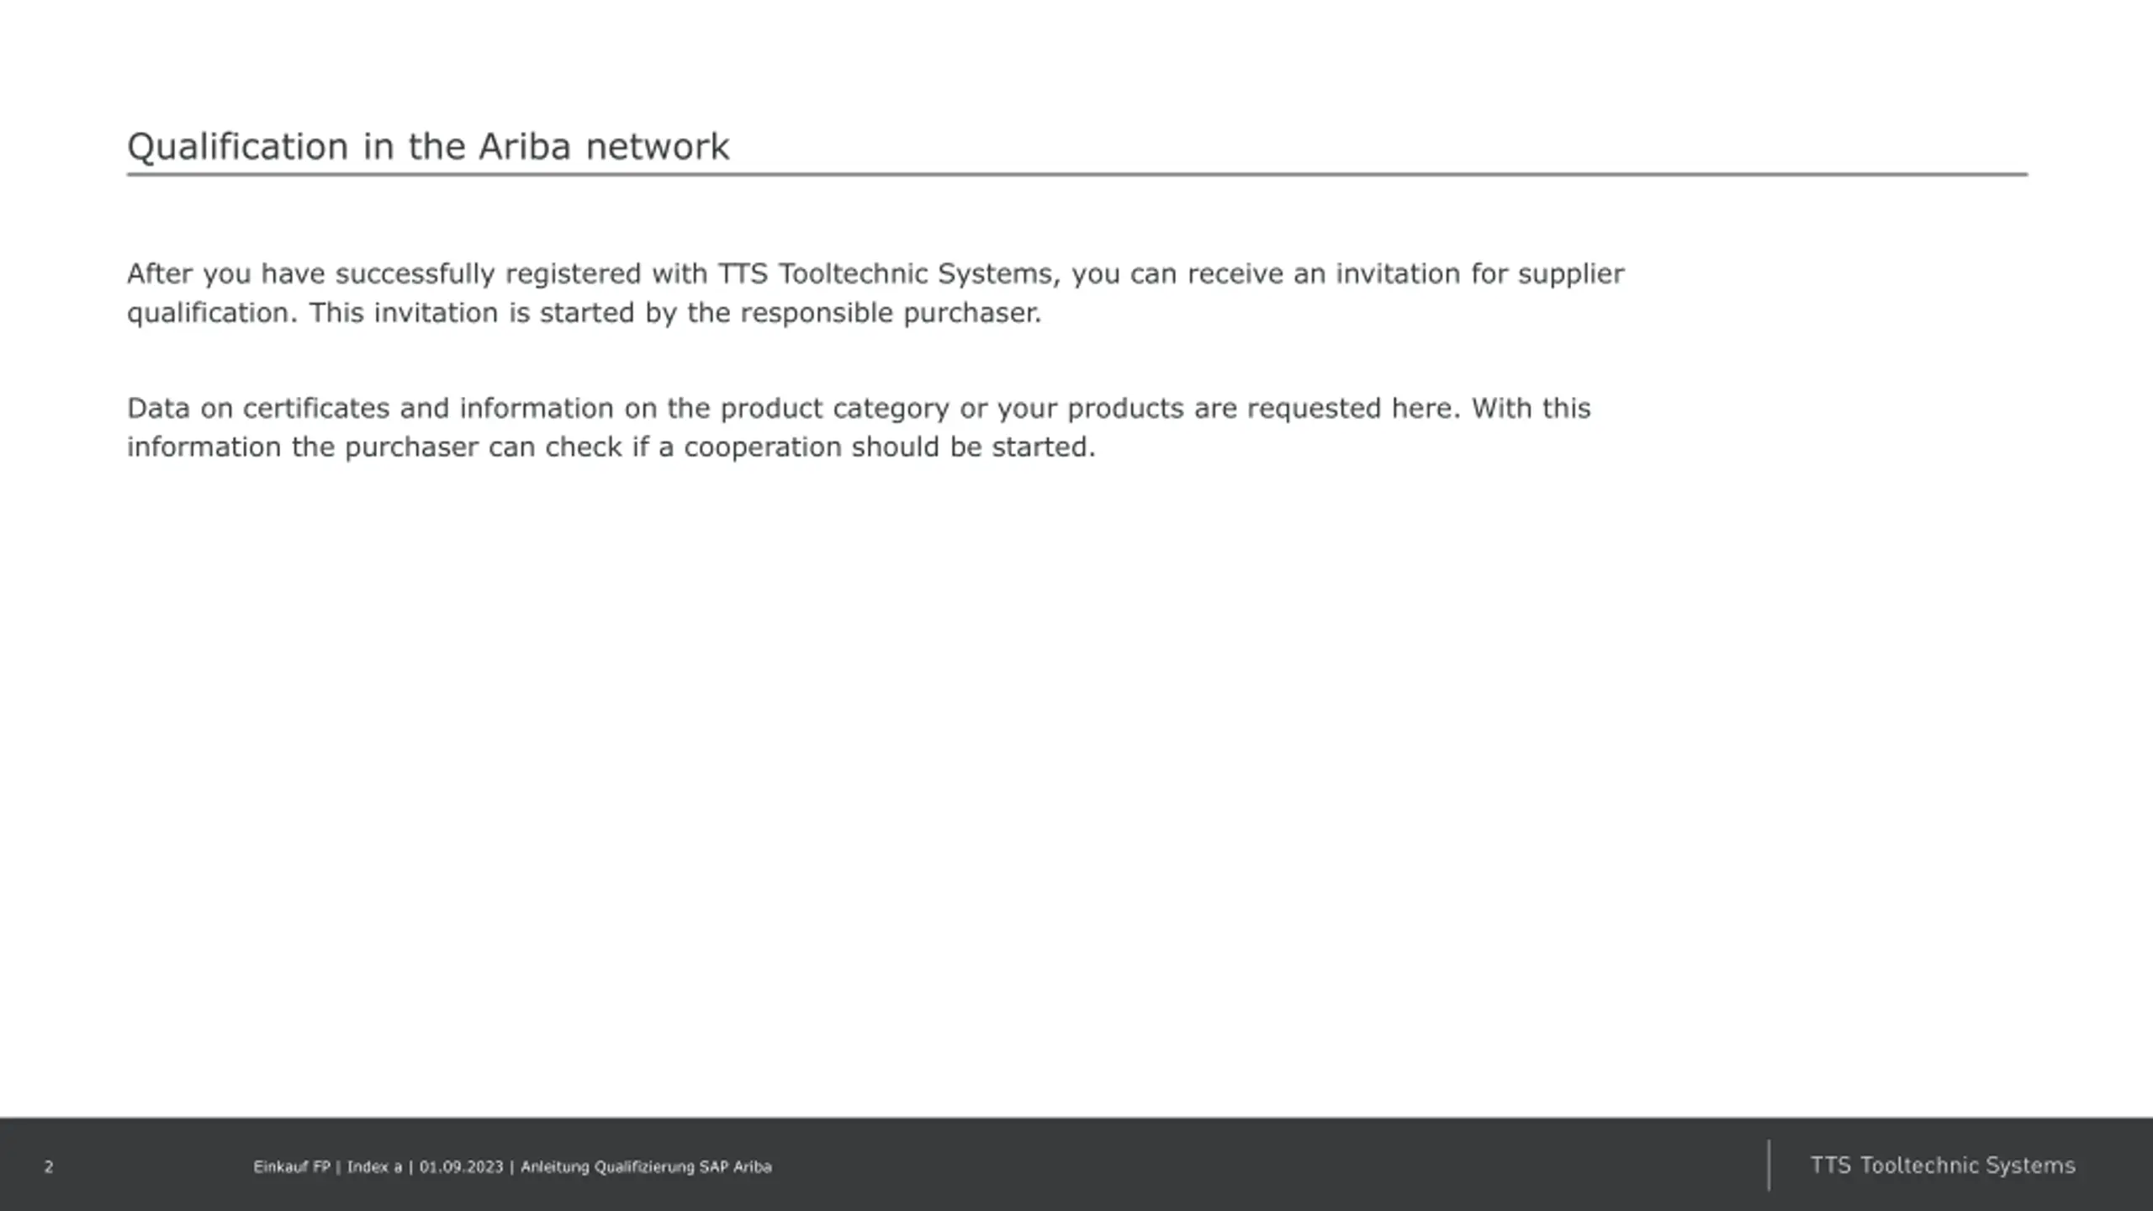Image resolution: width=2153 pixels, height=1211 pixels.
Task: Click the words 'requested here'
Action: (1354, 410)
